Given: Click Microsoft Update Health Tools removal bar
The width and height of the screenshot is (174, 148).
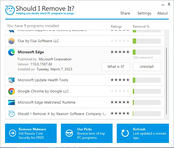Looking at the screenshot, I should coord(147,80).
